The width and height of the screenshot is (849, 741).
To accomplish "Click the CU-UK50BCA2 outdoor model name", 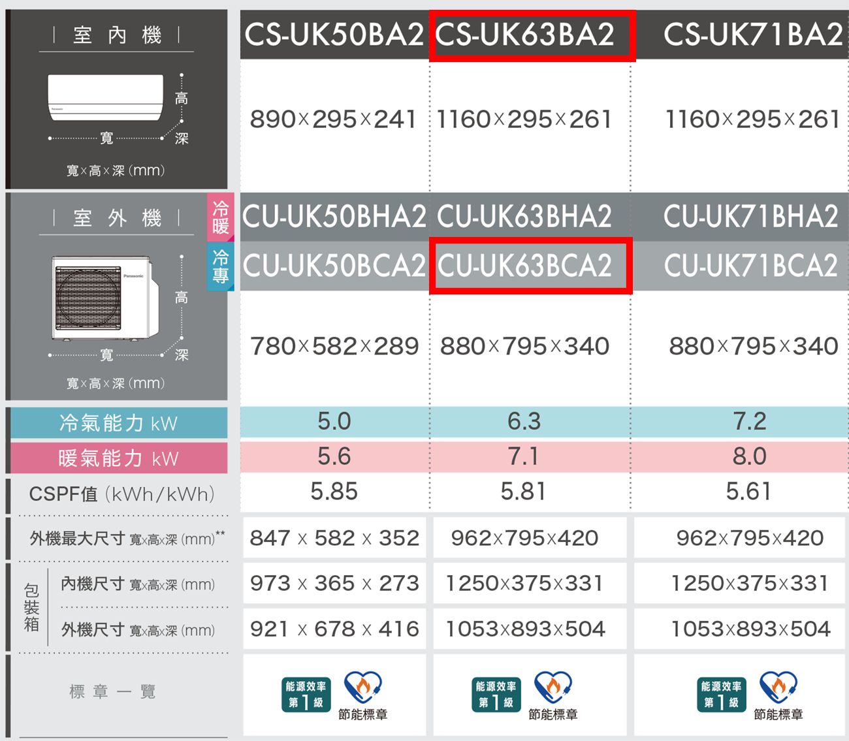I will click(334, 266).
